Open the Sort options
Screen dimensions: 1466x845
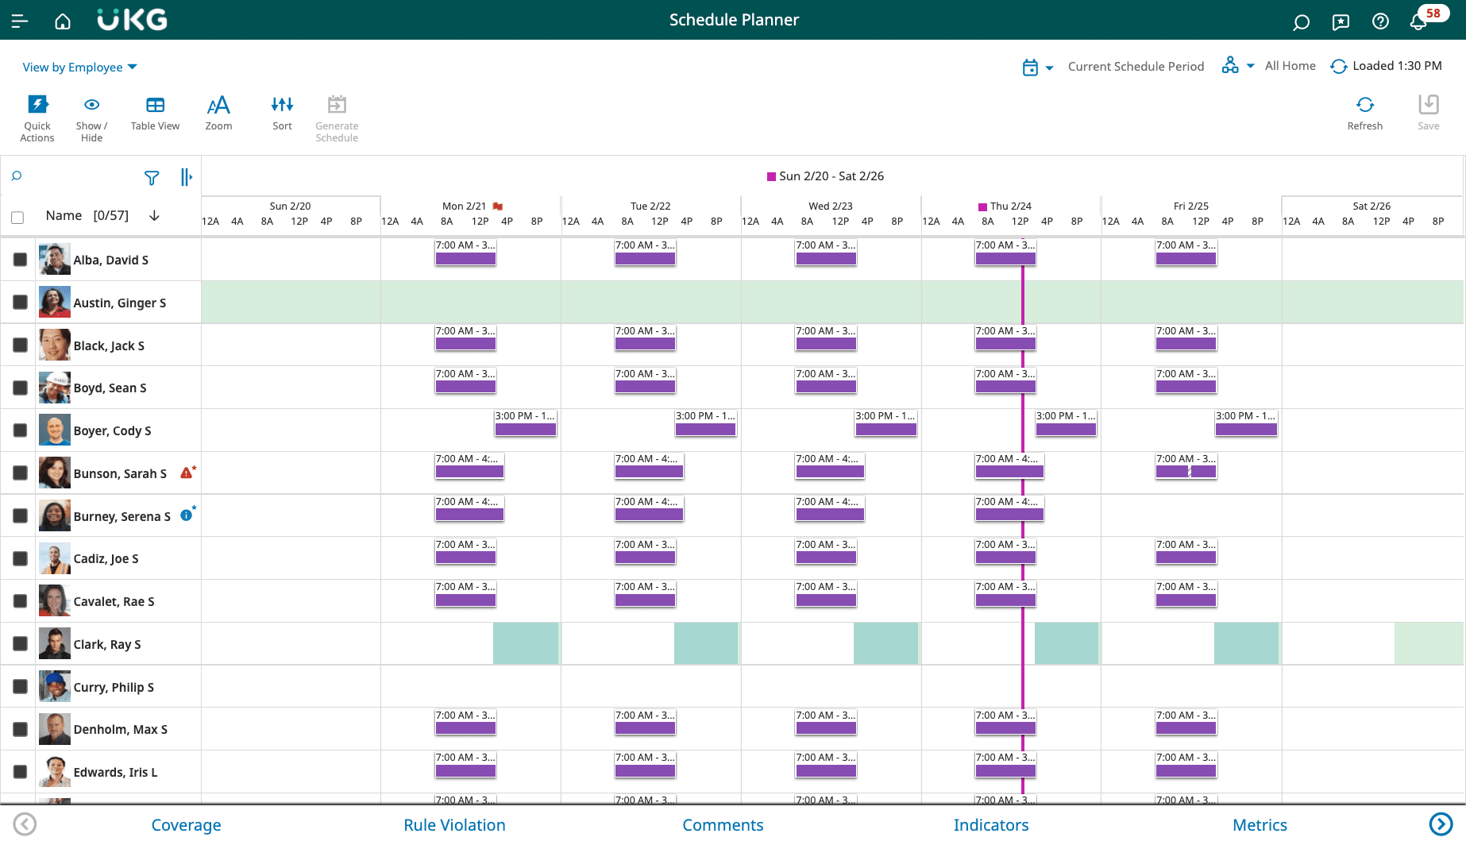pos(282,106)
